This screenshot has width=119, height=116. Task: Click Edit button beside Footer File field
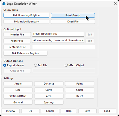coord(90,41)
